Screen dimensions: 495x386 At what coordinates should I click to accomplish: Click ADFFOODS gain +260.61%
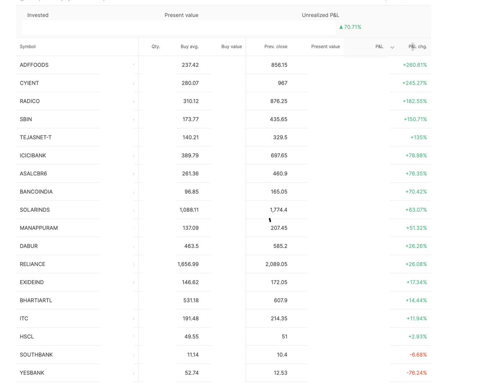(x=415, y=65)
